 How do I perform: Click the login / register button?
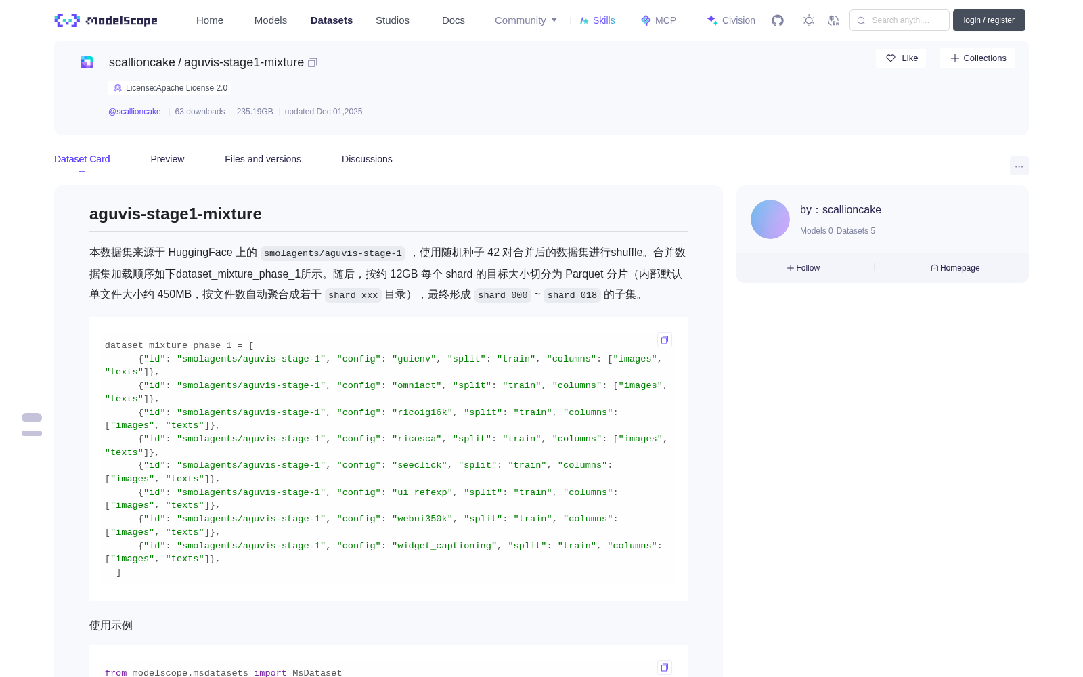pyautogui.click(x=989, y=20)
